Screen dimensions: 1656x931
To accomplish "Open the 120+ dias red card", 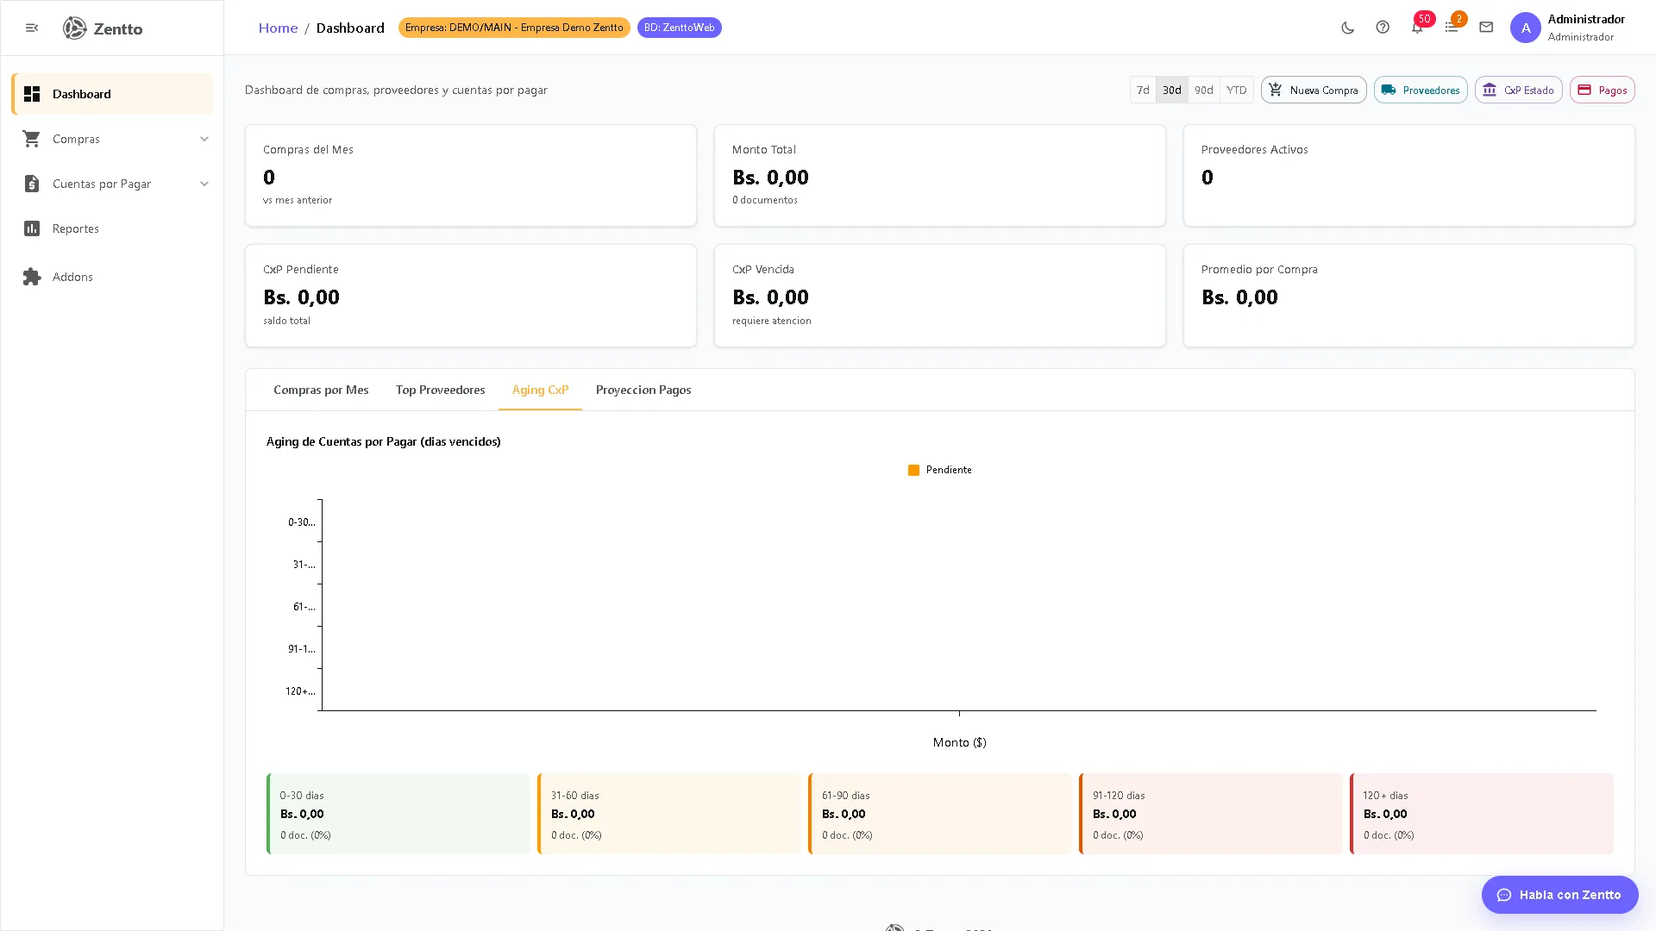I will [x=1482, y=814].
